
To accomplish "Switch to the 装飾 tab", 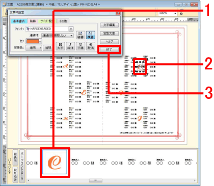I will pyautogui.click(x=33, y=21).
